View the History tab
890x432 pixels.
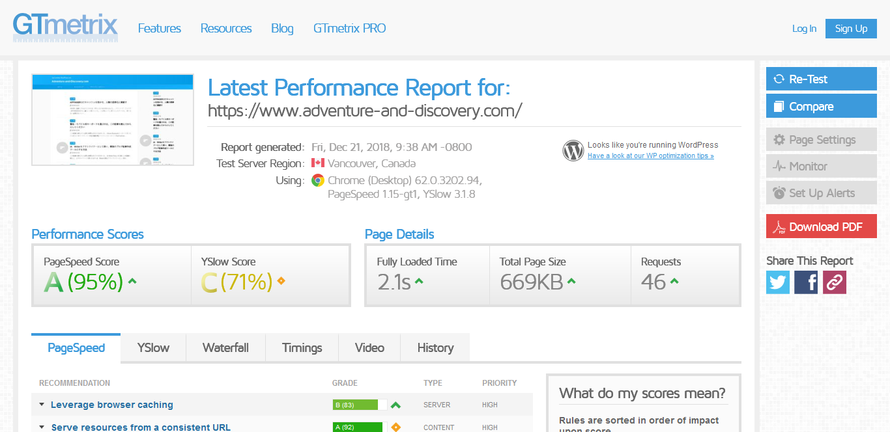coord(435,348)
